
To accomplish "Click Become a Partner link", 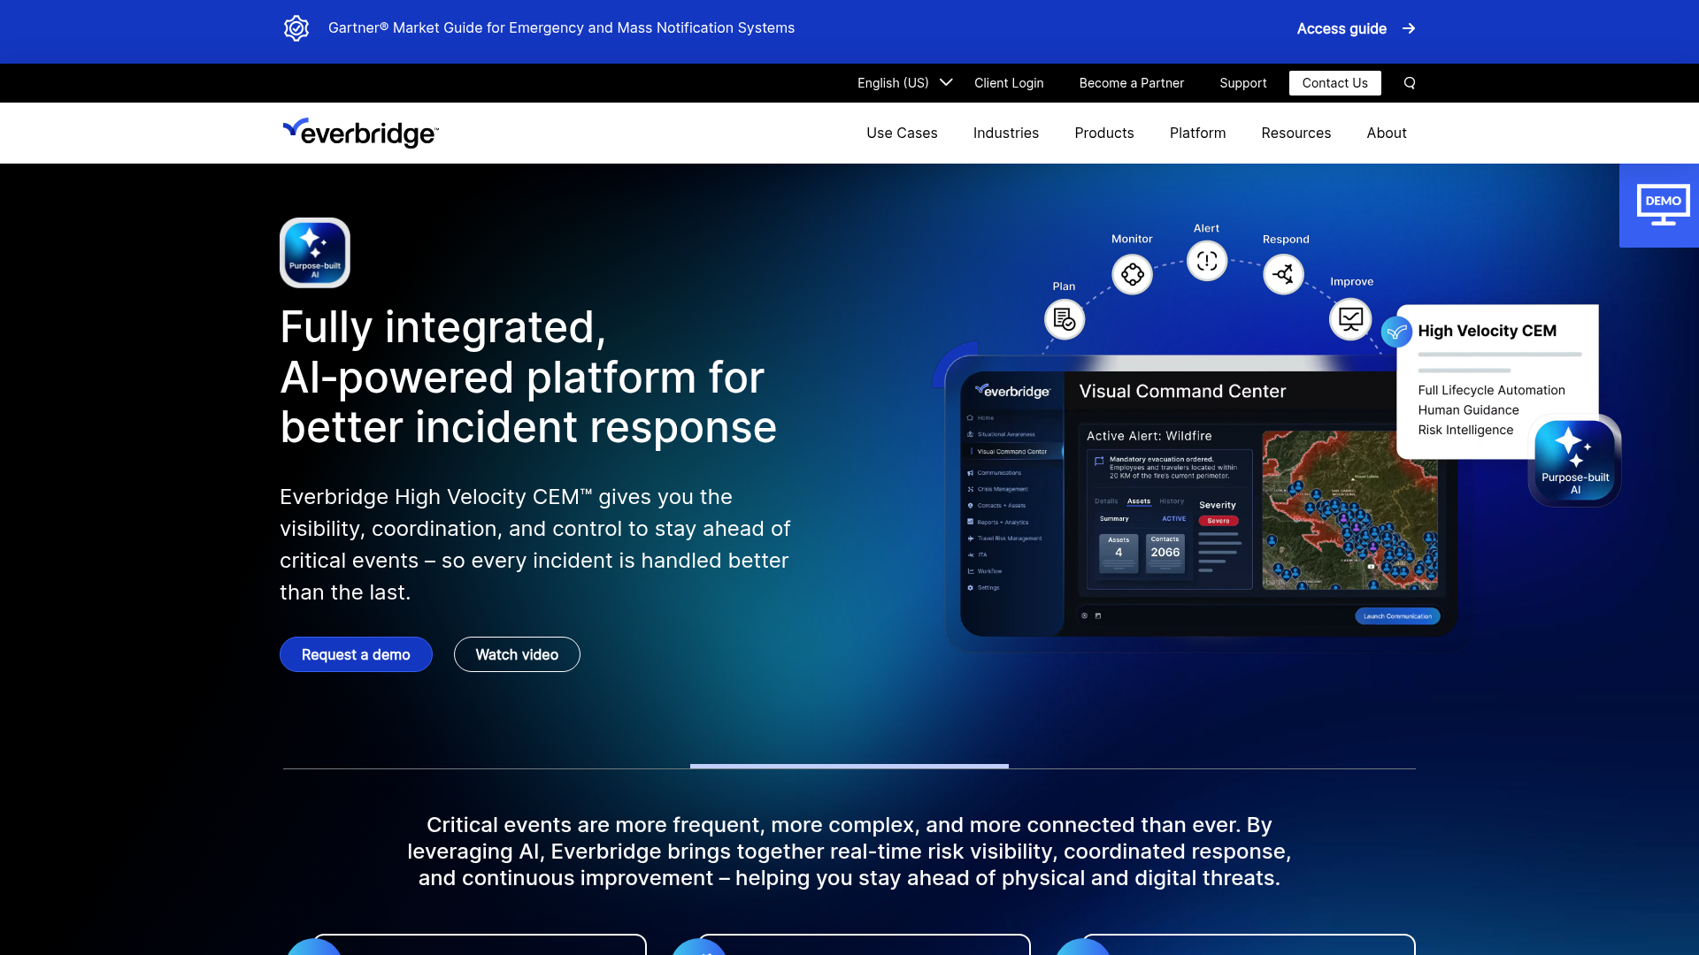I will tap(1131, 83).
